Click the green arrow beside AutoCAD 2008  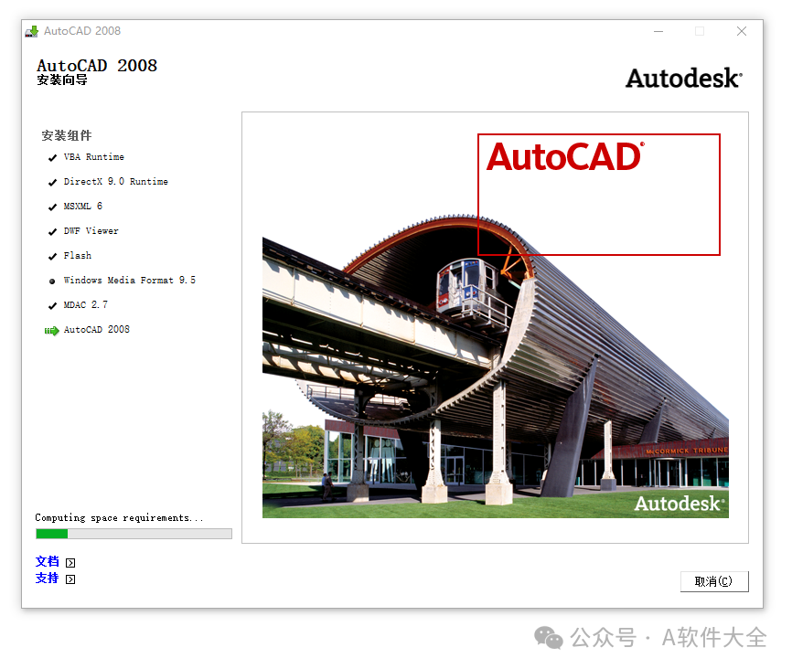tap(51, 331)
